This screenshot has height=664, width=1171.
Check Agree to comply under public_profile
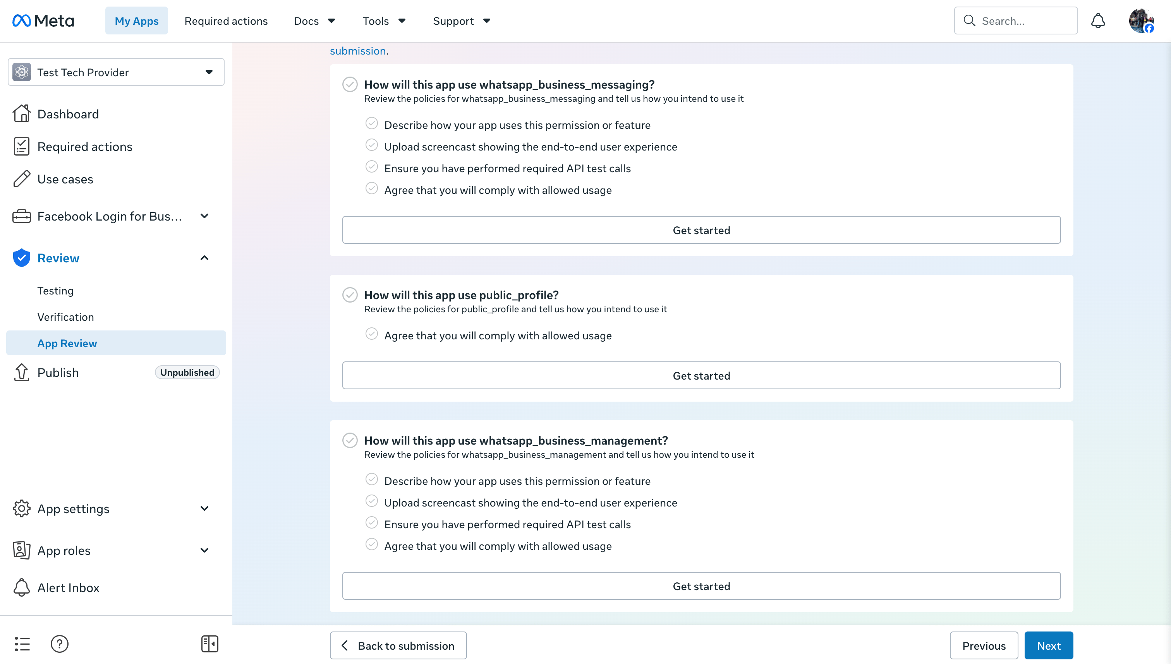click(372, 334)
